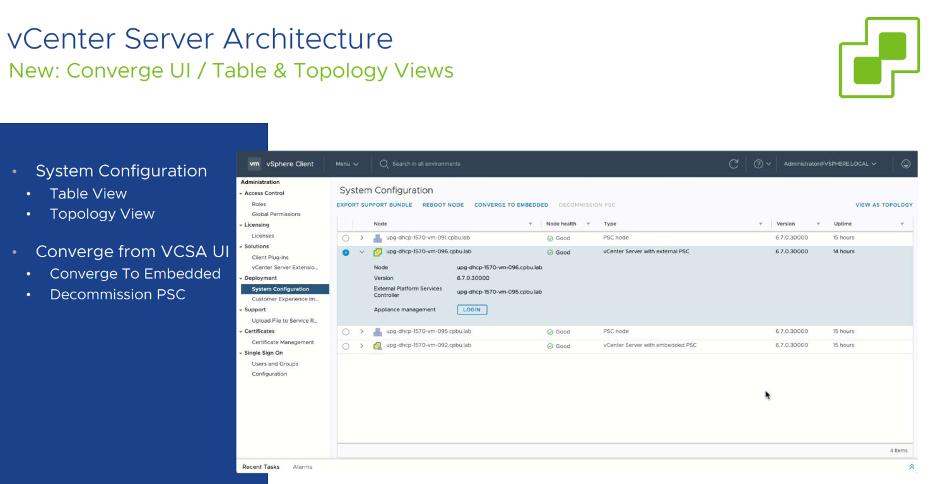Click Good health check icon for vm-096
Screen dimensions: 931x484
click(550, 253)
